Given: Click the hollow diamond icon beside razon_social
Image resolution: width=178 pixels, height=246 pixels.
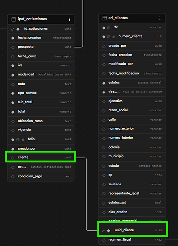Looking at the screenshot, I should tap(104, 111).
